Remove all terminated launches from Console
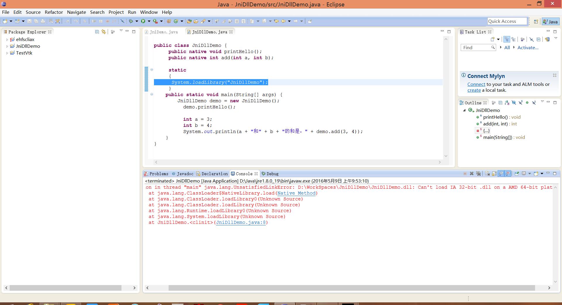The height and width of the screenshot is (305, 562). [479, 173]
